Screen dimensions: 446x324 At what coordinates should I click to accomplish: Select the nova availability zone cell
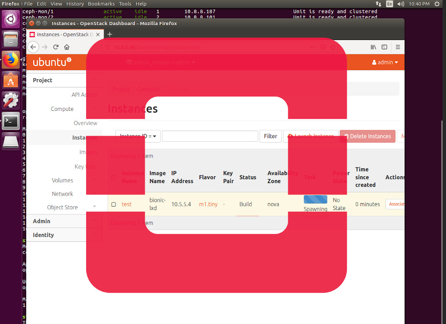[273, 204]
